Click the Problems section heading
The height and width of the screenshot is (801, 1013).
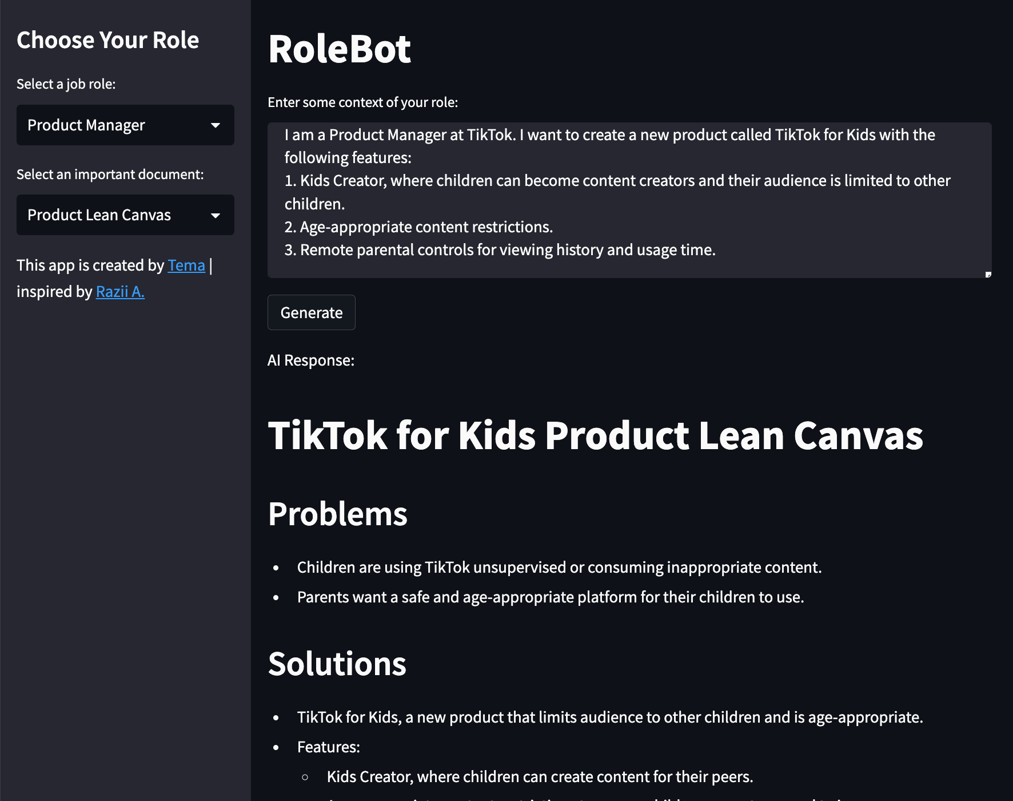[338, 514]
